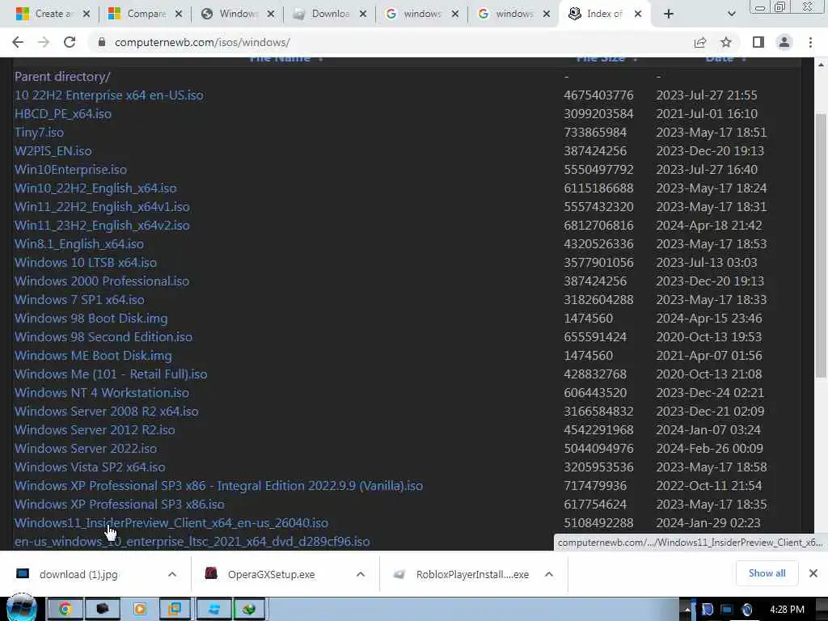
Task: Select the W2PIS_EN.iso file link
Action: [53, 151]
